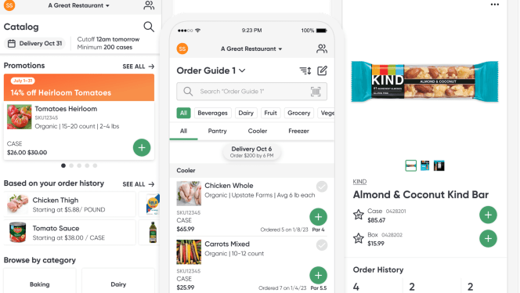
Task: Open A Great Restaurant selector in Catalog
Action: coord(78,5)
